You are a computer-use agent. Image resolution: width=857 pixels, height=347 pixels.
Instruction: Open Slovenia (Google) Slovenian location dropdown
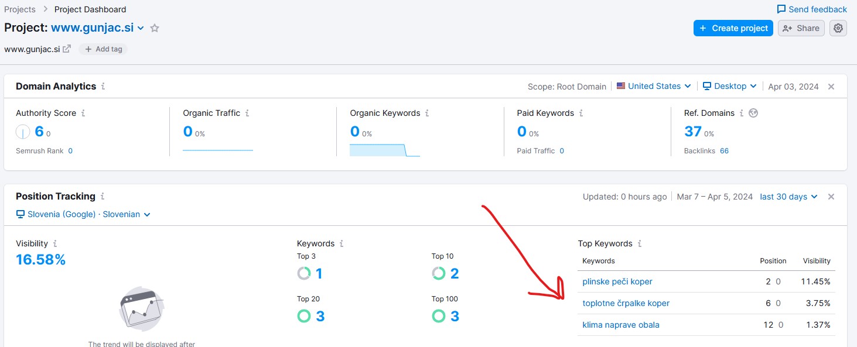click(x=84, y=214)
